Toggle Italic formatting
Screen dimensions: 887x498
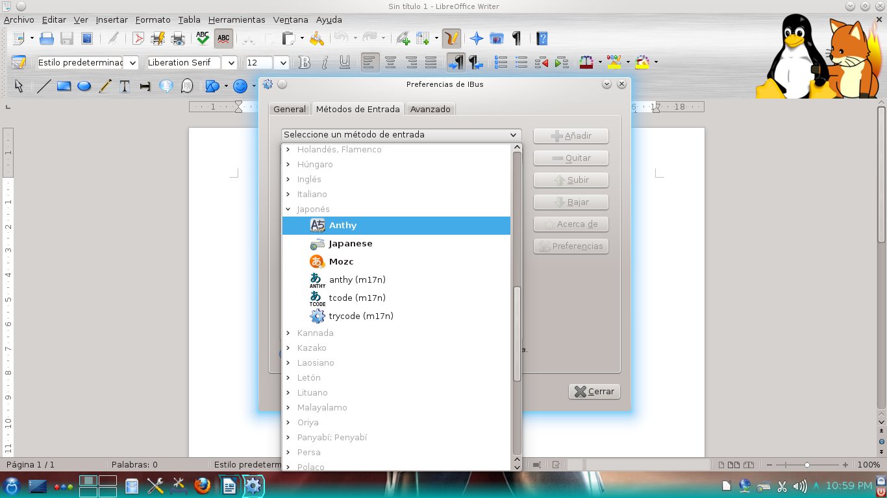325,62
